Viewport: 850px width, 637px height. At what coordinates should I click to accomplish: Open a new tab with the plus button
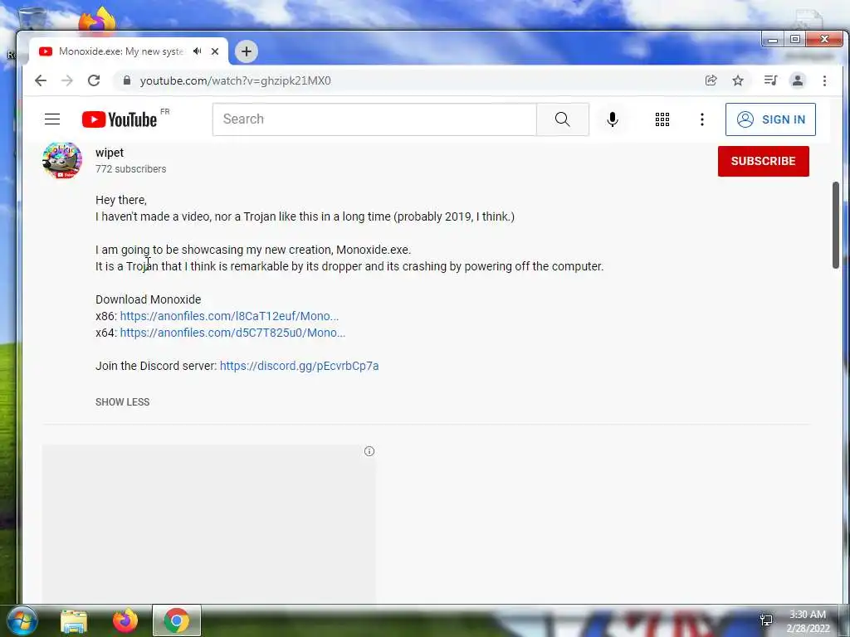[x=247, y=51]
